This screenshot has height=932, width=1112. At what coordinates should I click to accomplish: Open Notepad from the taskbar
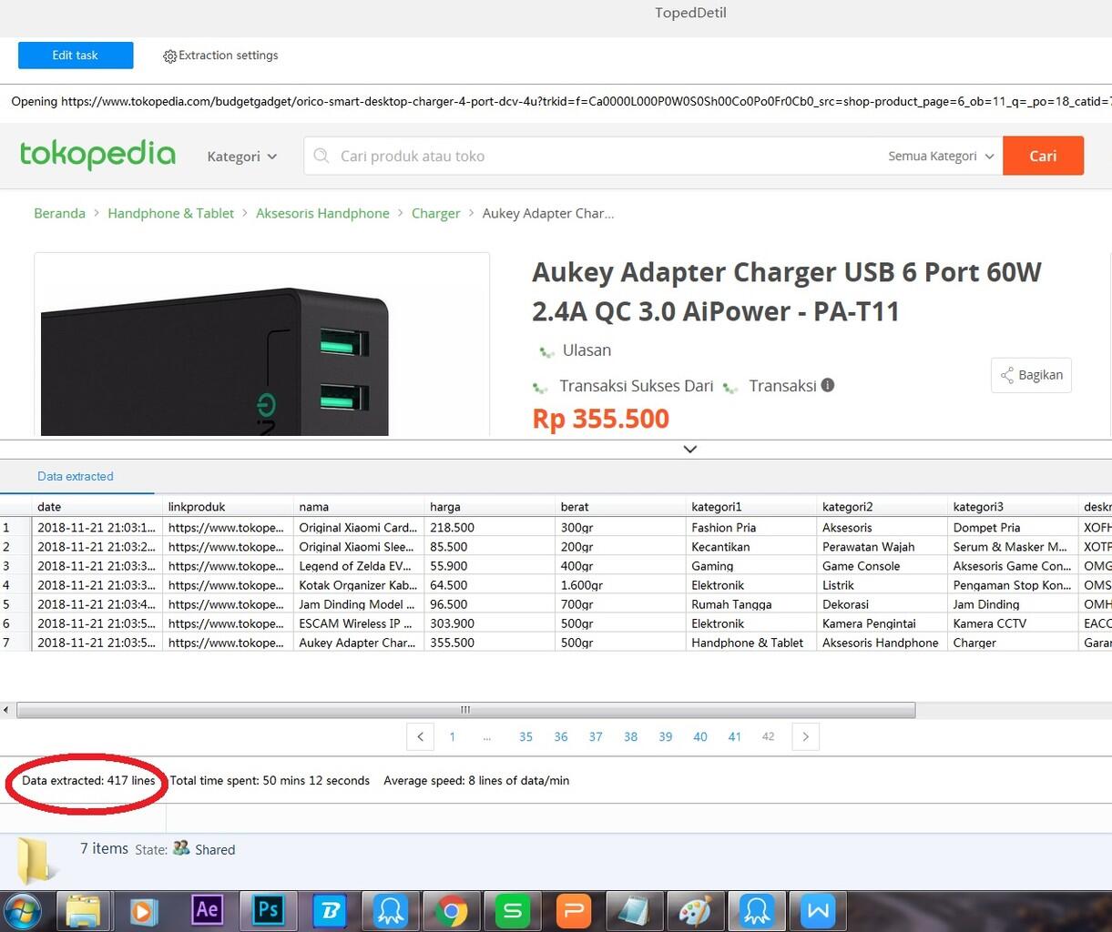click(635, 909)
